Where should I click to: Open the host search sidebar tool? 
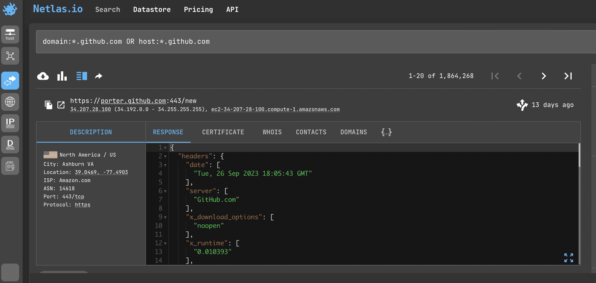point(10,35)
